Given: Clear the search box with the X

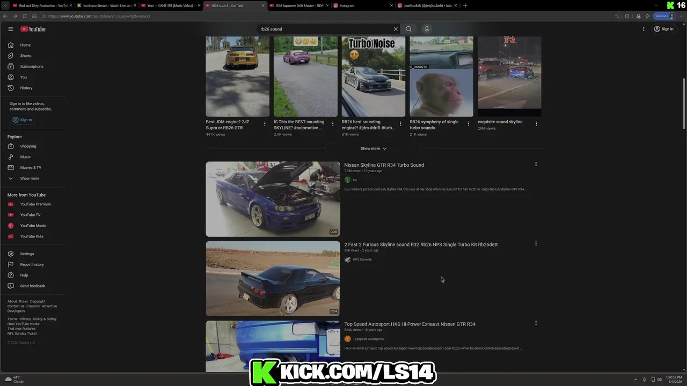Looking at the screenshot, I should 396,29.
